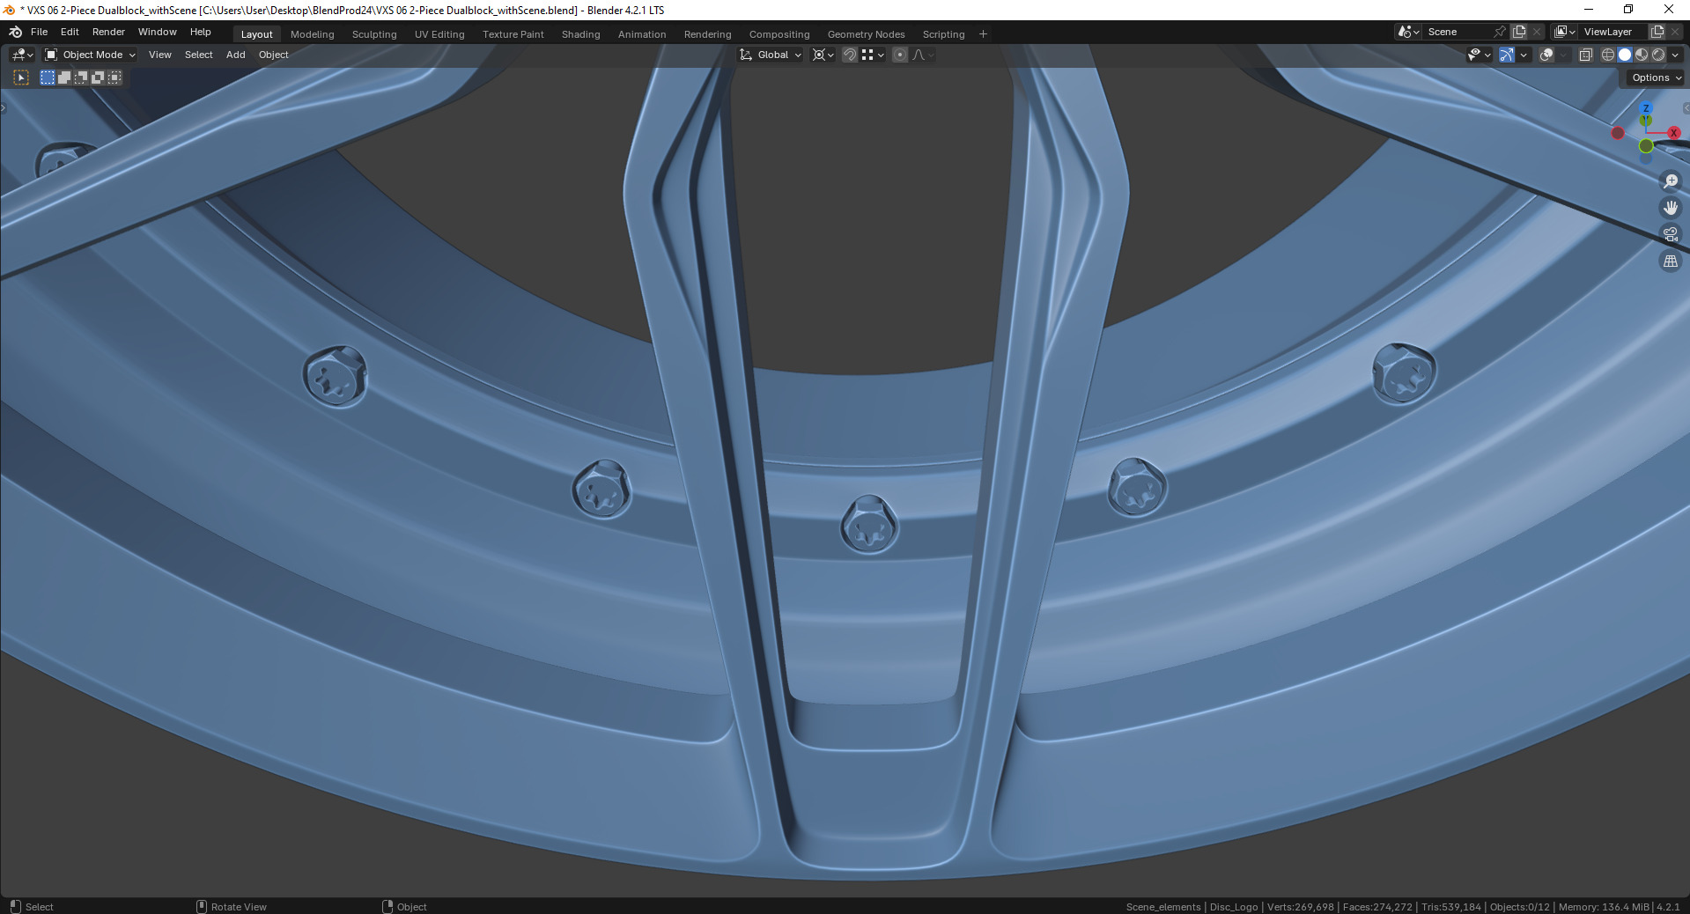
Task: Open the proportional editing falloff dropdown
Action: (x=923, y=55)
